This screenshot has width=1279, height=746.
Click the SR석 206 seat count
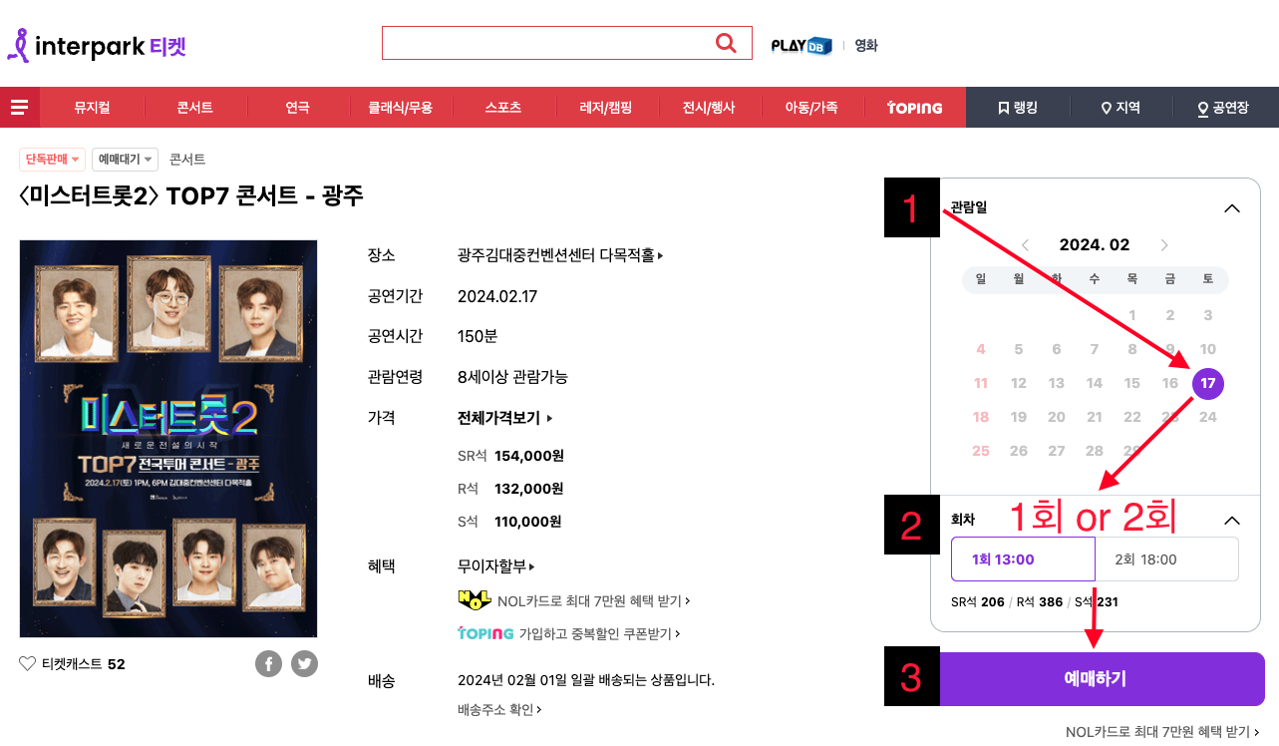coord(978,602)
